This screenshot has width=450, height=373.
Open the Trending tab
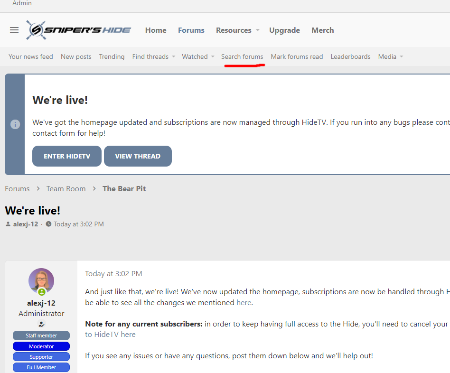112,56
